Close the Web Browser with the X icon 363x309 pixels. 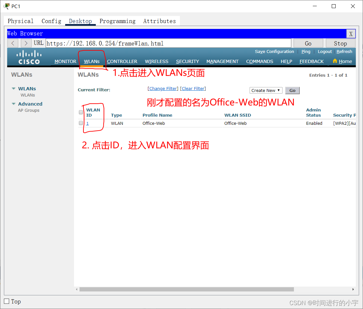coord(351,33)
